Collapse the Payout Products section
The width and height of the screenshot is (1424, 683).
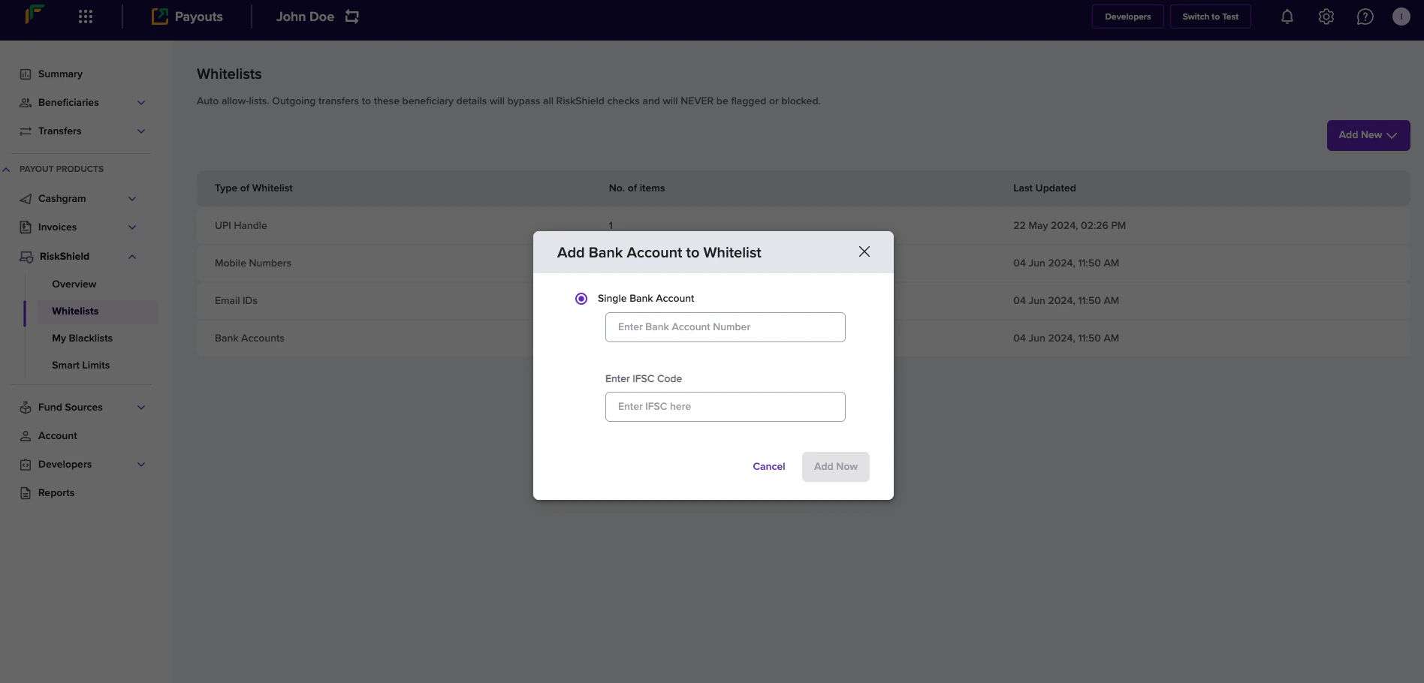[6, 170]
